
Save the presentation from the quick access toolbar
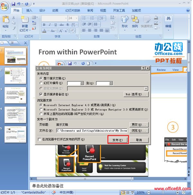click(13, 4)
